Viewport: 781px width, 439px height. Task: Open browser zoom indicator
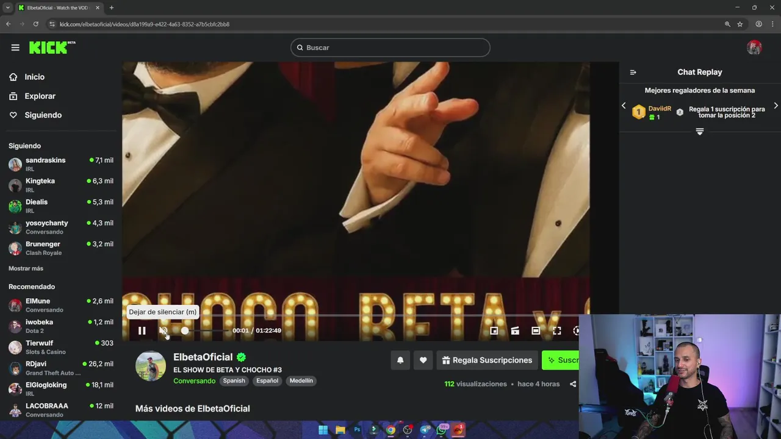click(727, 24)
